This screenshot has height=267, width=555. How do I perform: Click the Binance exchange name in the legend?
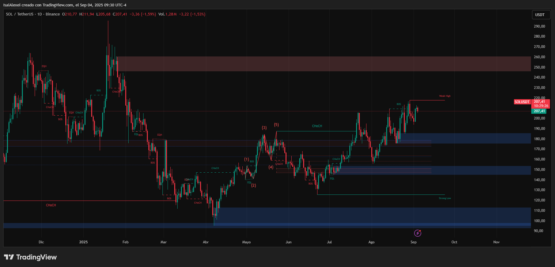click(53, 14)
